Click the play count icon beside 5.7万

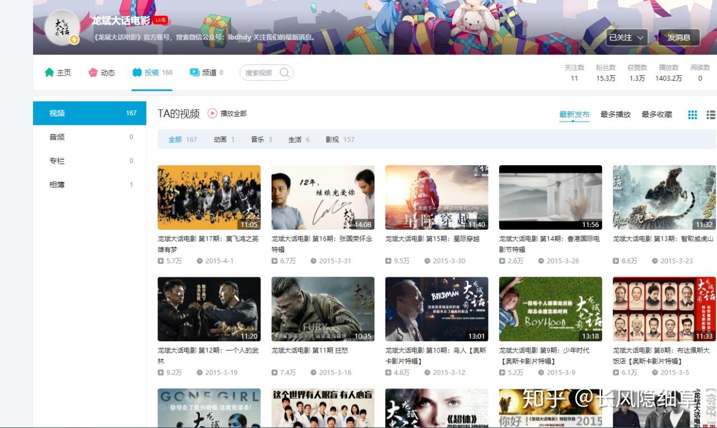(x=161, y=261)
